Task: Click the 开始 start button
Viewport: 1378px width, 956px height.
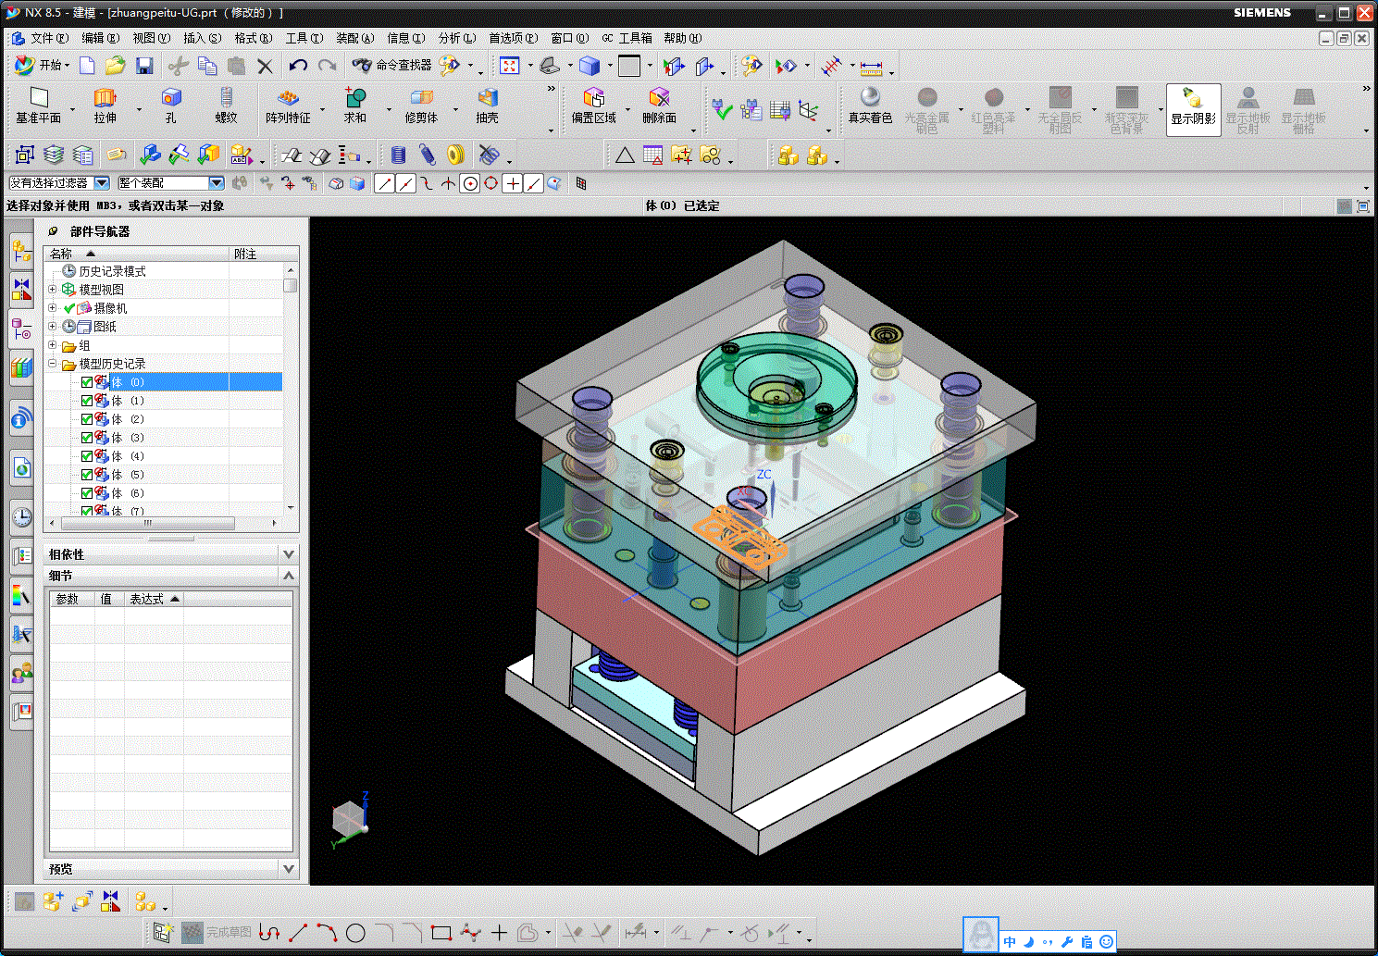Action: coord(42,65)
